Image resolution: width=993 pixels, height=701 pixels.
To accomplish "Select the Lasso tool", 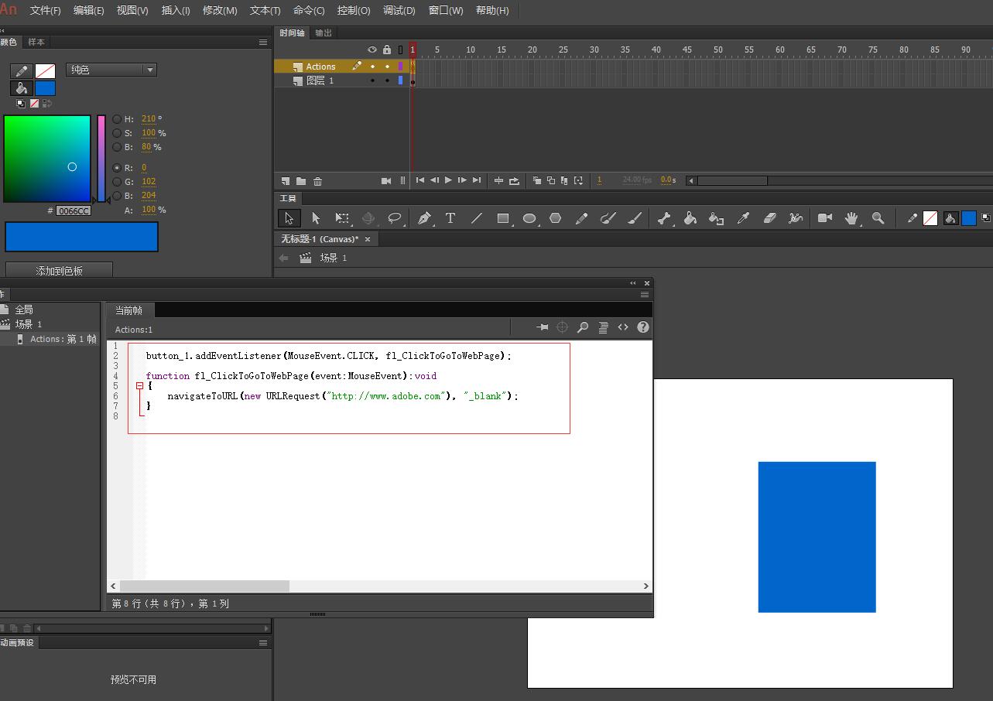I will (395, 218).
